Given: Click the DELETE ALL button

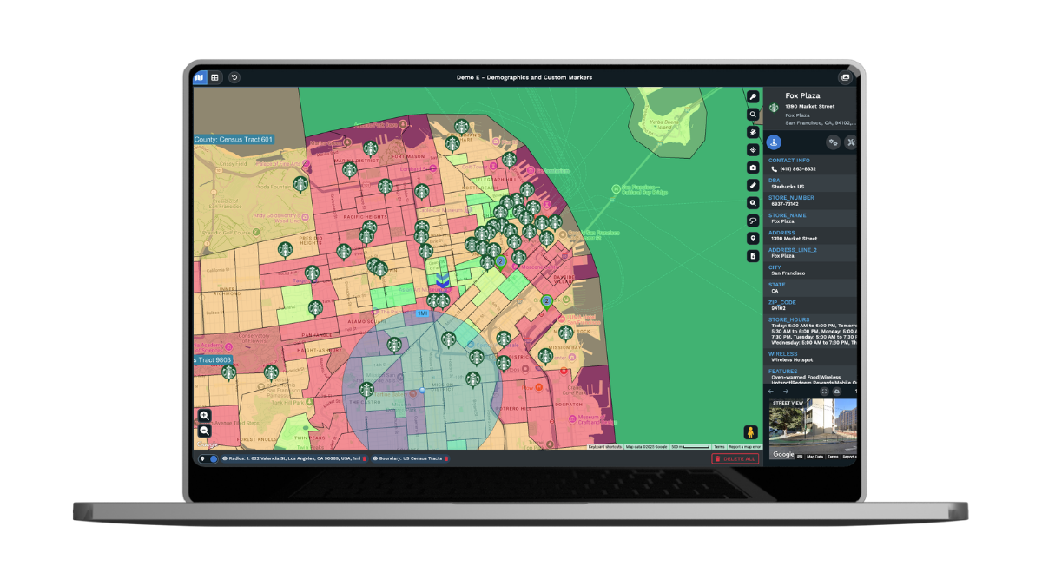Looking at the screenshot, I should tap(735, 458).
